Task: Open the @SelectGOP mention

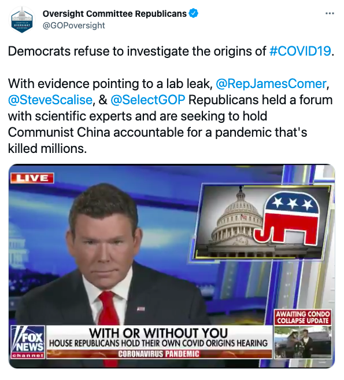Action: point(148,100)
